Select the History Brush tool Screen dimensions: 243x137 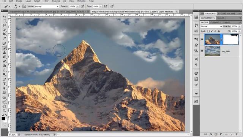[4, 57]
